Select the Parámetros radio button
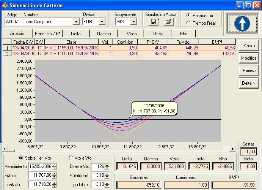 point(188,15)
